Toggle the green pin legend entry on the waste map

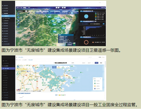97,83
